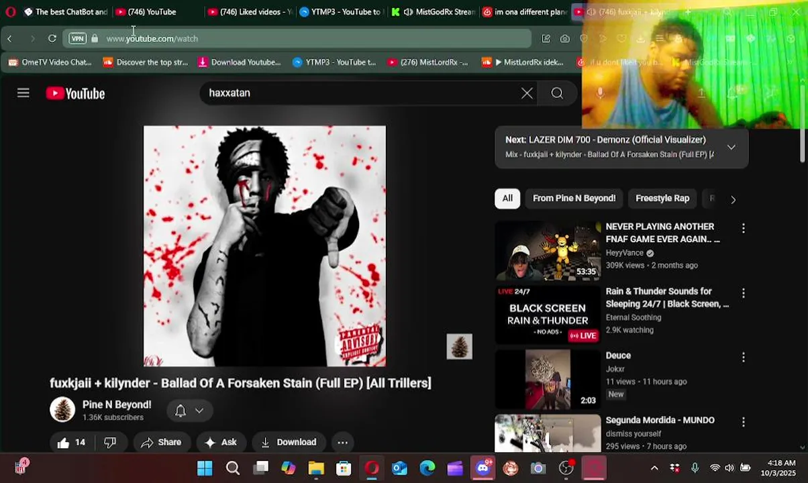Select the From Pine N Beyond! chip

click(574, 199)
